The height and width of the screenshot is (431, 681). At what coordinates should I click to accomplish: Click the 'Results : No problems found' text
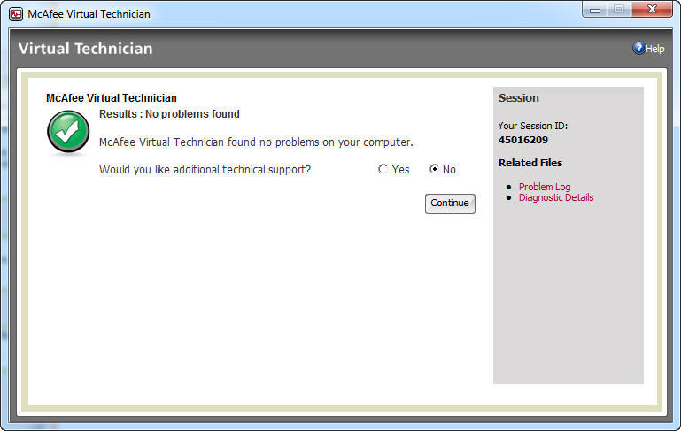coord(169,114)
